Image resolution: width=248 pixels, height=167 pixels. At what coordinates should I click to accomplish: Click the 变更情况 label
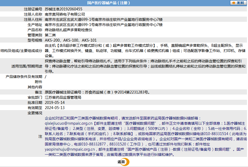[35, 113]
